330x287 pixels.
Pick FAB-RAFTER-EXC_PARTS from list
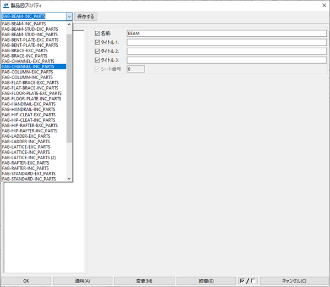[34, 163]
